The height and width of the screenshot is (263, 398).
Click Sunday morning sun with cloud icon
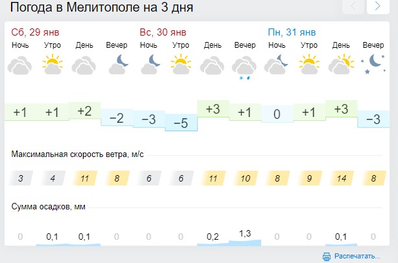(x=181, y=65)
